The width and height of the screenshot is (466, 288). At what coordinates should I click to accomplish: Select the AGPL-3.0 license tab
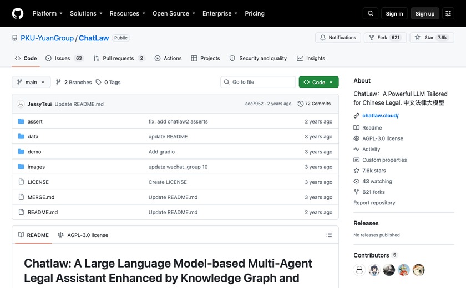coord(83,235)
